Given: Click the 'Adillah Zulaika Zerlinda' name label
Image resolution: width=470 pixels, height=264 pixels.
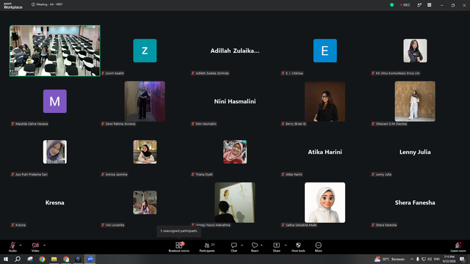Looking at the screenshot, I should (x=212, y=73).
